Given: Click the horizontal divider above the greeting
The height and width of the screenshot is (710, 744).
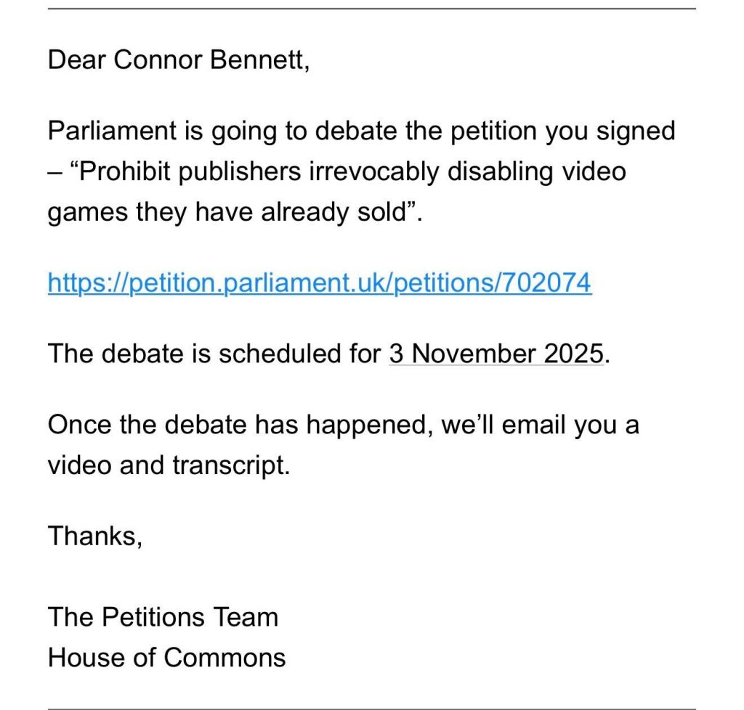Looking at the screenshot, I should click(372, 9).
